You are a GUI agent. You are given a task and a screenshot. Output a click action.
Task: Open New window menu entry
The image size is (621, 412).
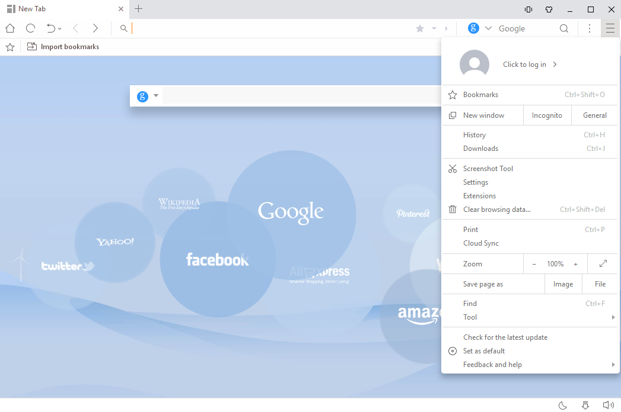[482, 115]
